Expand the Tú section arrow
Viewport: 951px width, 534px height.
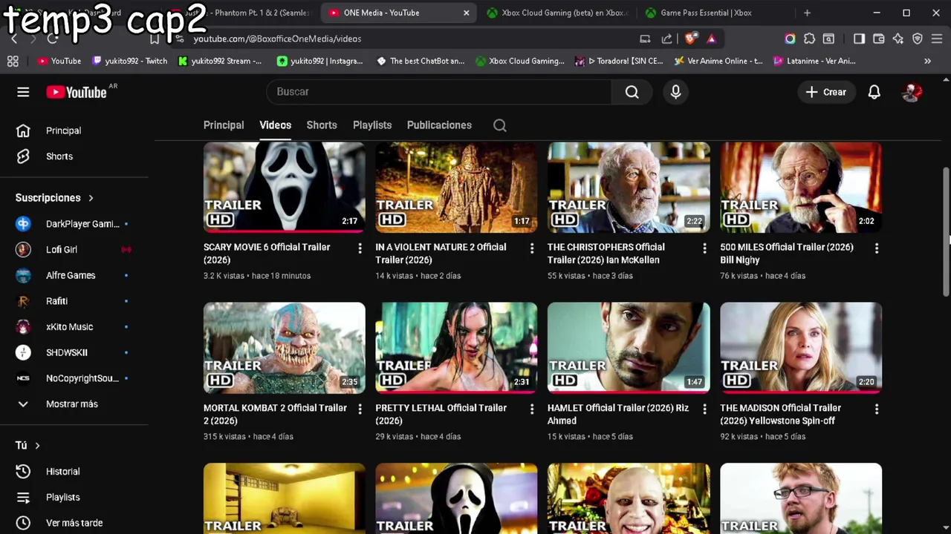tap(37, 446)
